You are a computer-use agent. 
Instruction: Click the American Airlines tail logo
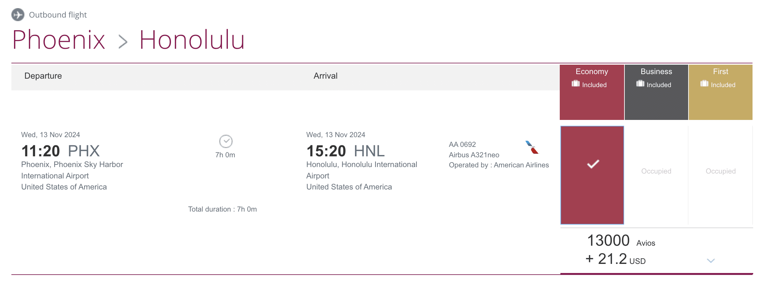coord(532,147)
